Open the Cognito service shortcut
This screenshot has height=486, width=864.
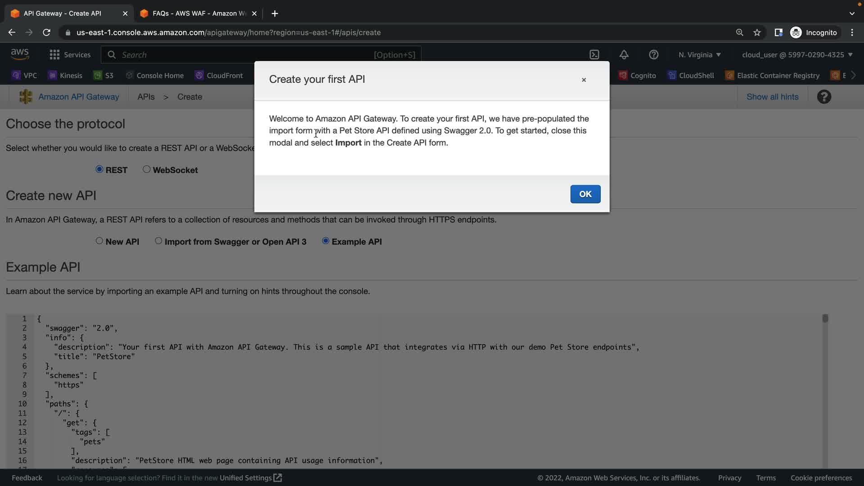(637, 75)
